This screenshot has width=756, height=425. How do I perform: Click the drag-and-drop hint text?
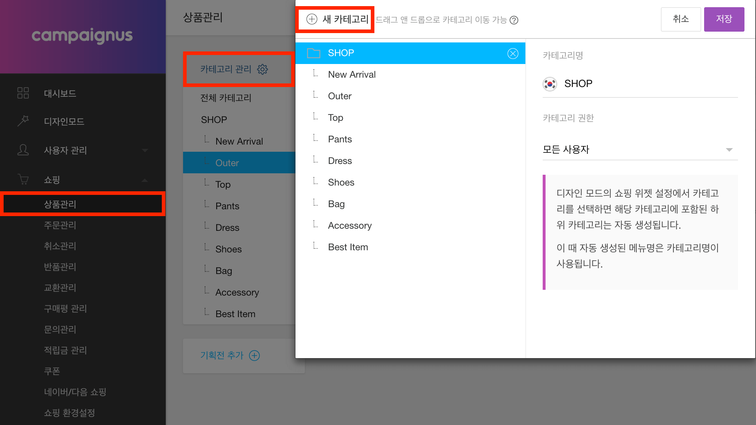(x=441, y=20)
